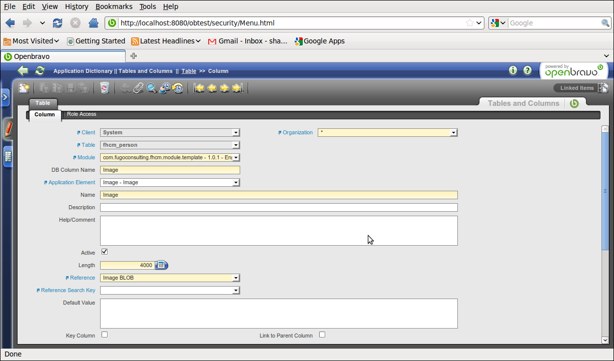
Task: Expand the Reference dropdown set to Image BLOB
Action: pyautogui.click(x=236, y=278)
